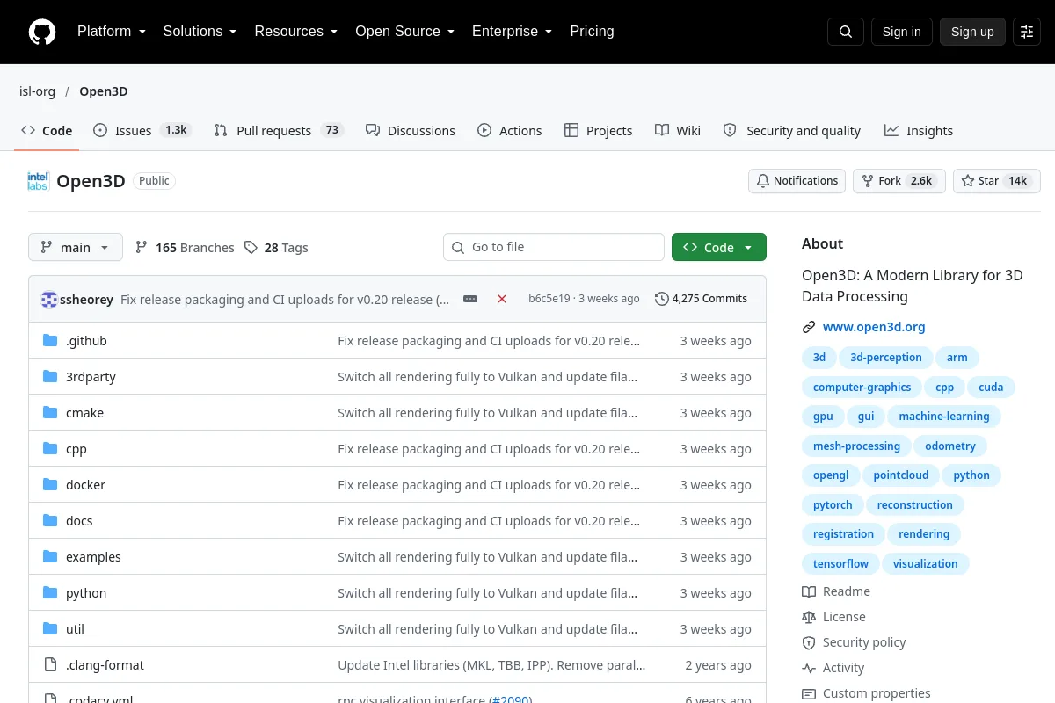Click the Pricing link
Viewport: 1055px width, 703px height.
coord(592,32)
